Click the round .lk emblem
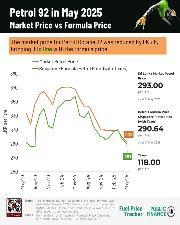Viewport: 180px width, 225px height. tap(171, 211)
